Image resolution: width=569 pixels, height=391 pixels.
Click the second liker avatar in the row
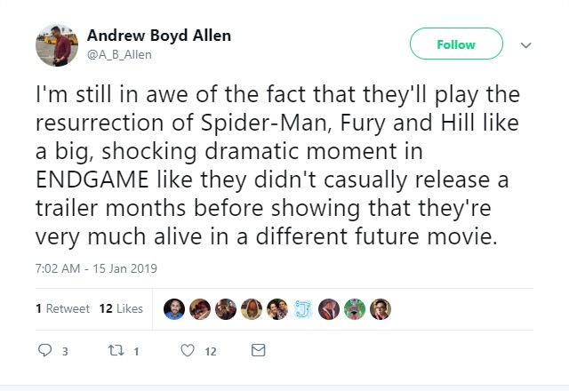click(201, 308)
